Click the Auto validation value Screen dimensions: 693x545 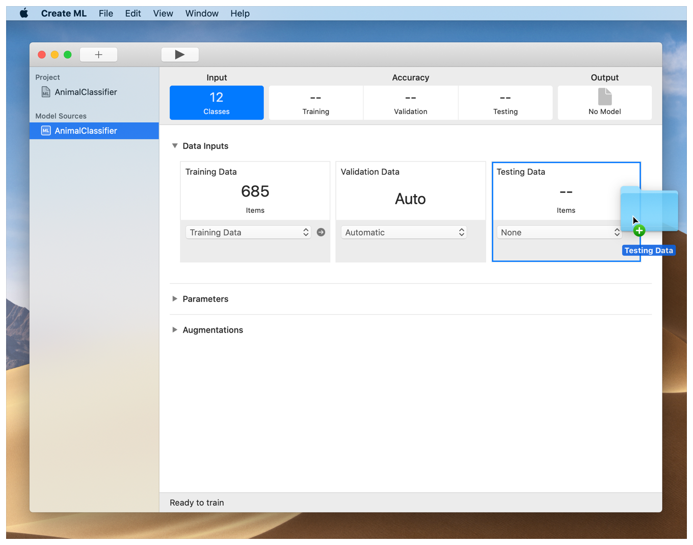tap(411, 199)
